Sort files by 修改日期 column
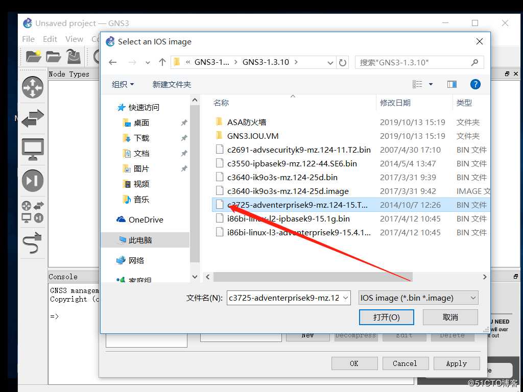This screenshot has width=523, height=392. click(395, 103)
